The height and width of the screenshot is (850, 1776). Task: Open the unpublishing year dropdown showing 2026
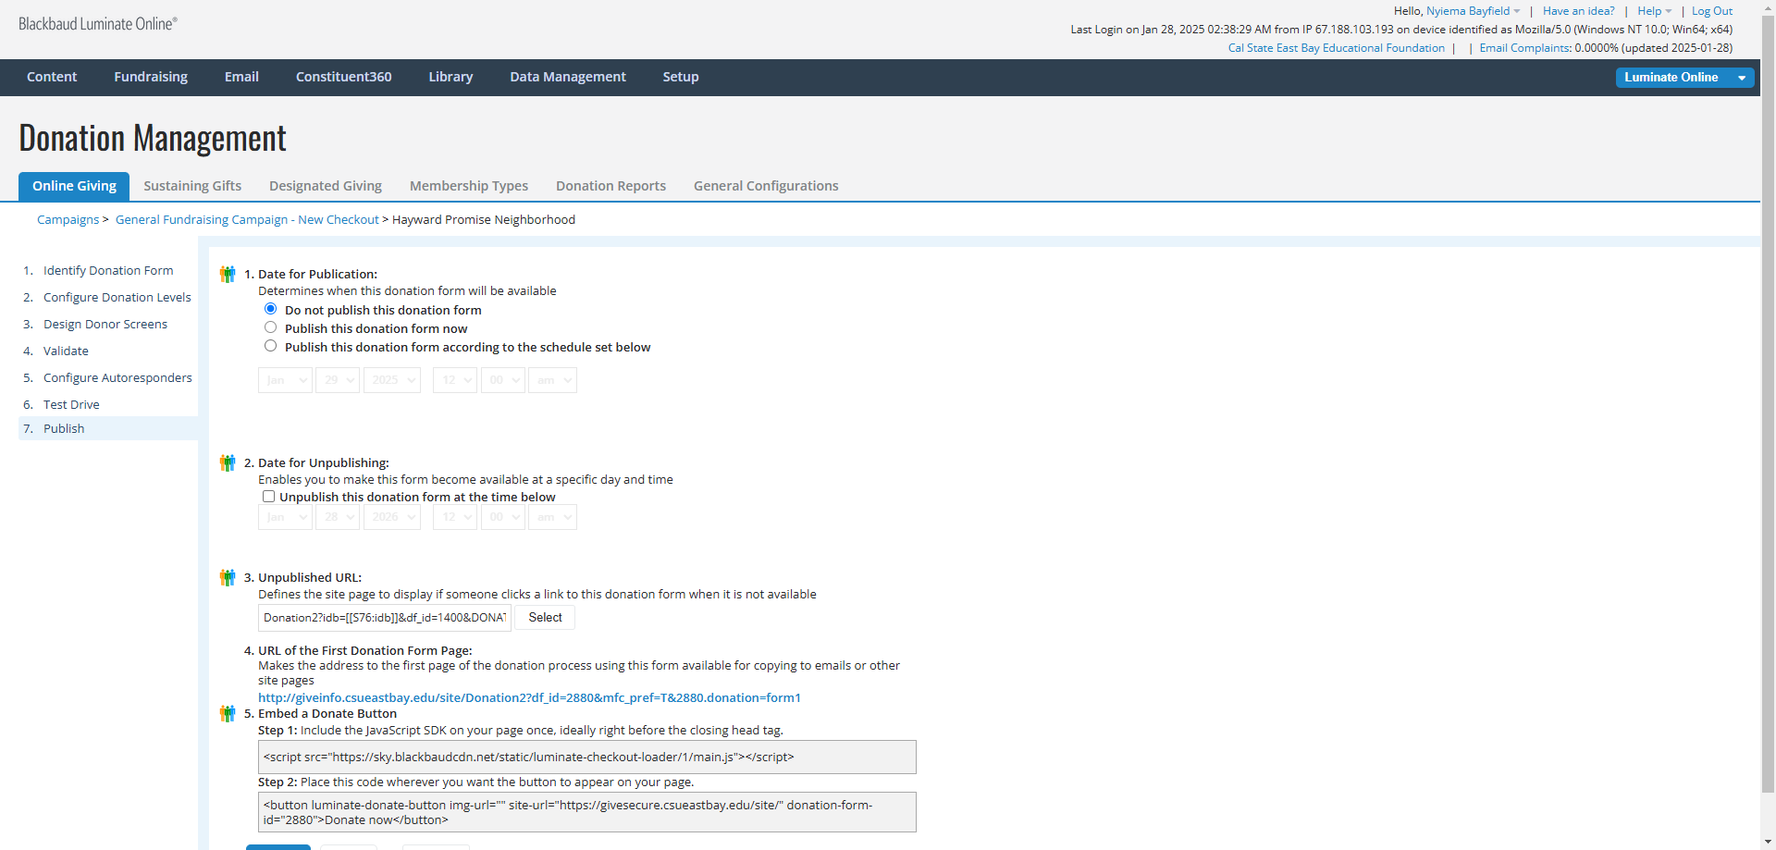pyautogui.click(x=392, y=517)
